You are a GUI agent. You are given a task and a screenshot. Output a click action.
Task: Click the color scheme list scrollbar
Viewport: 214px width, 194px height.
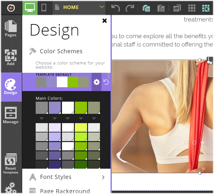tap(109, 76)
